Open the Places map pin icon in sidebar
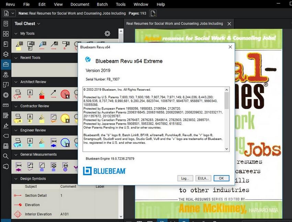The width and height of the screenshot is (292, 222). click(x=6, y=74)
